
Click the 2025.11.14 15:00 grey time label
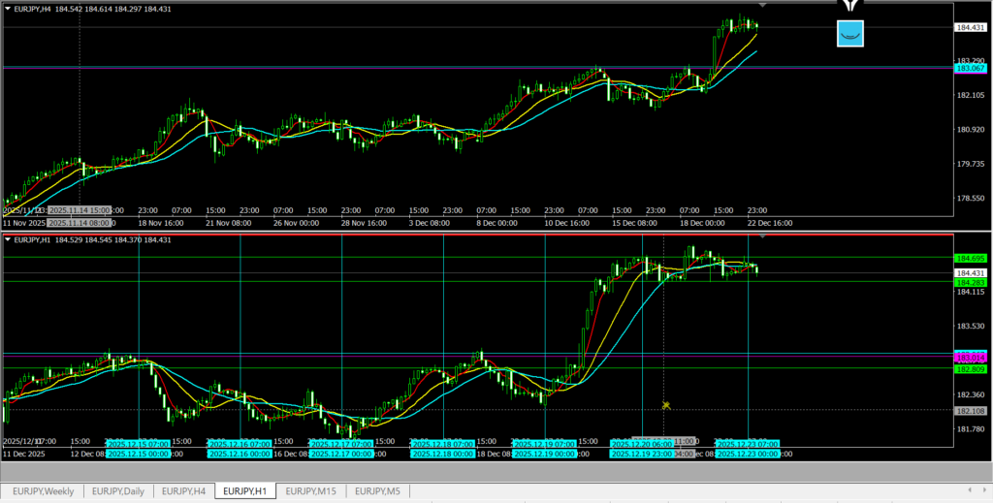[79, 209]
